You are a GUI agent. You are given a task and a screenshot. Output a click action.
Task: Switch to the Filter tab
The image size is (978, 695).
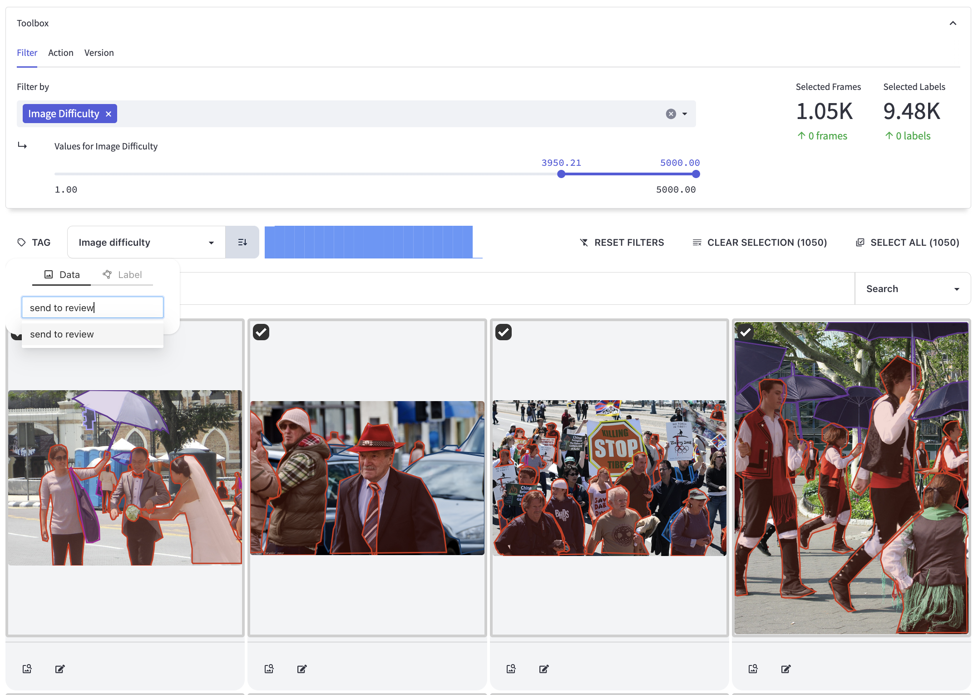click(27, 53)
